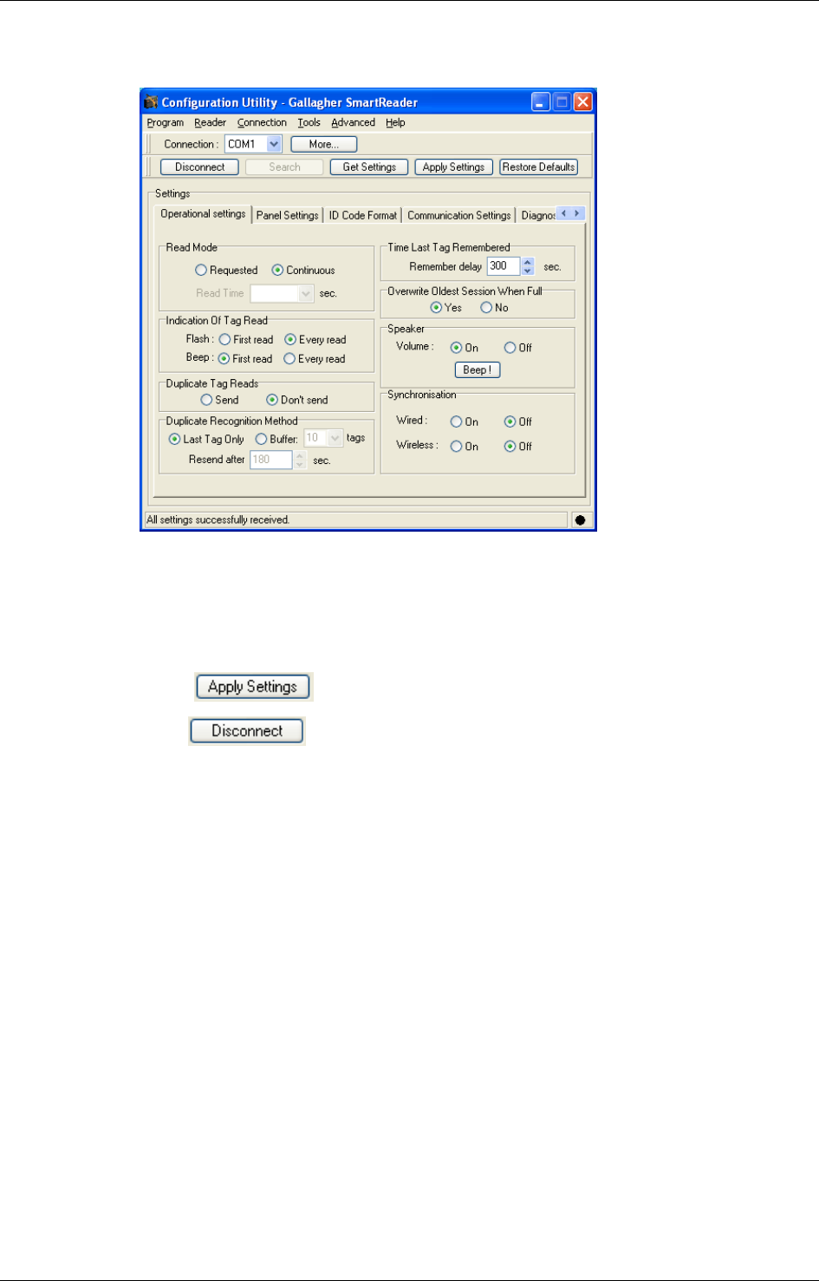Open the Program menu
Viewport: 819px width, 1281px height.
166,123
